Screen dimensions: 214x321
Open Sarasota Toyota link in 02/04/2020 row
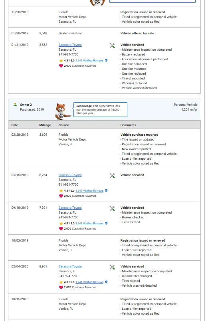click(x=70, y=267)
